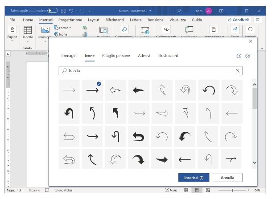The height and width of the screenshot is (199, 272).
Task: Pick the solid curved down arrow in bottom row
Action: [138, 159]
